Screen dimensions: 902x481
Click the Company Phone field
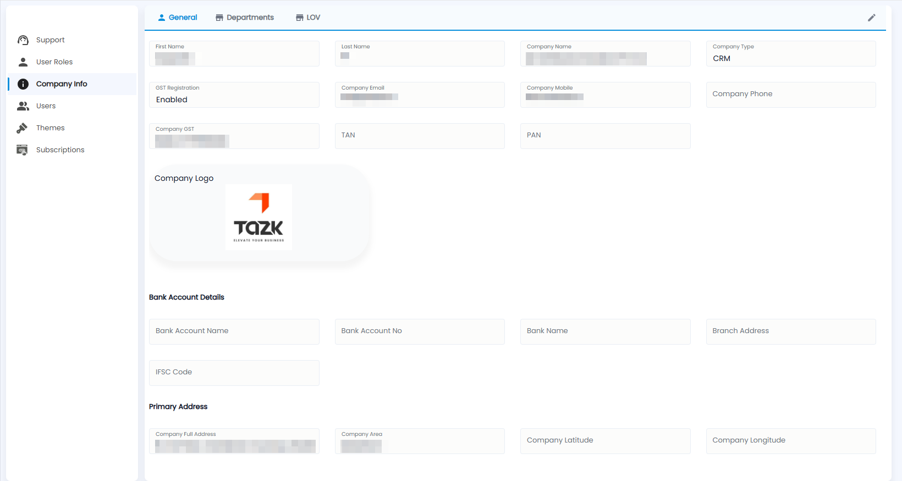[791, 95]
